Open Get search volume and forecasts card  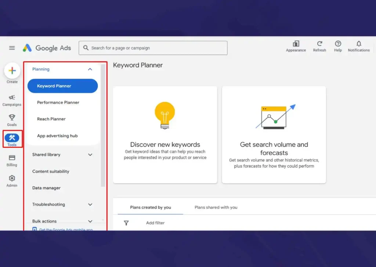coord(274,135)
